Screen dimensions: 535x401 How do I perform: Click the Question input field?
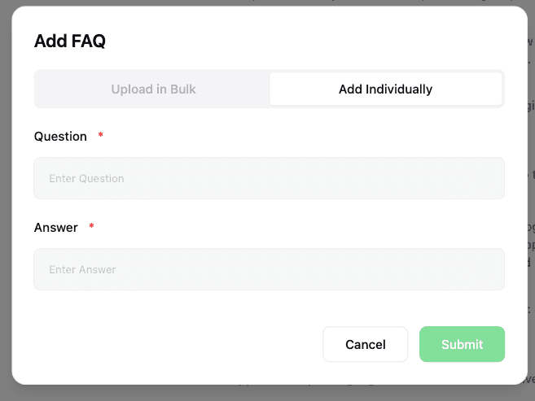point(269,178)
